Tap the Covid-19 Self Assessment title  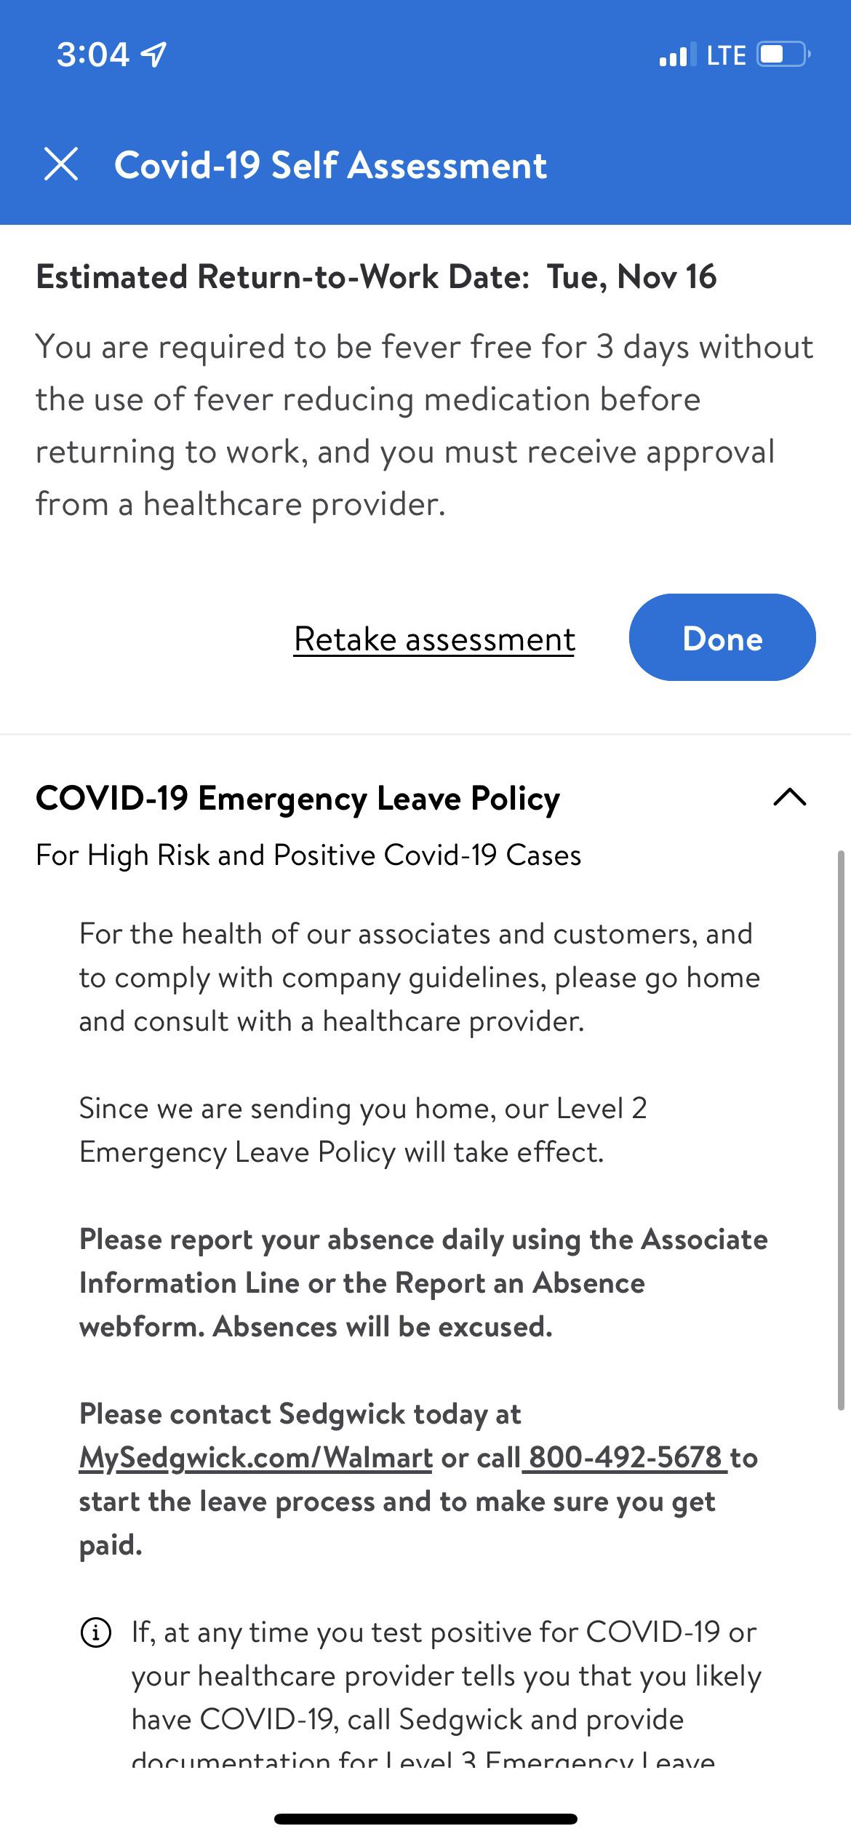[331, 166]
